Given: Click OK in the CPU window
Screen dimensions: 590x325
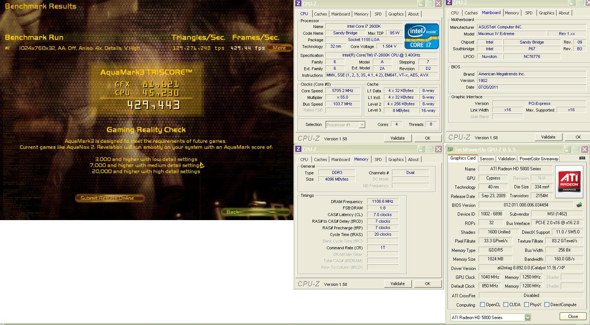Looking at the screenshot, I should tap(428, 138).
